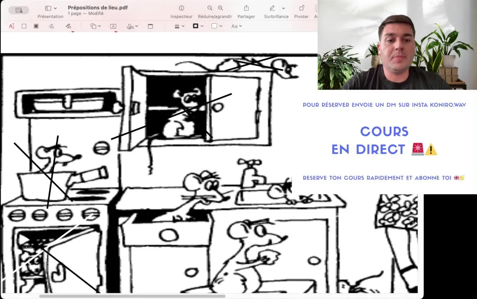This screenshot has width=477, height=299.
Task: Select the Text Selection tool
Action: pyautogui.click(x=12, y=26)
